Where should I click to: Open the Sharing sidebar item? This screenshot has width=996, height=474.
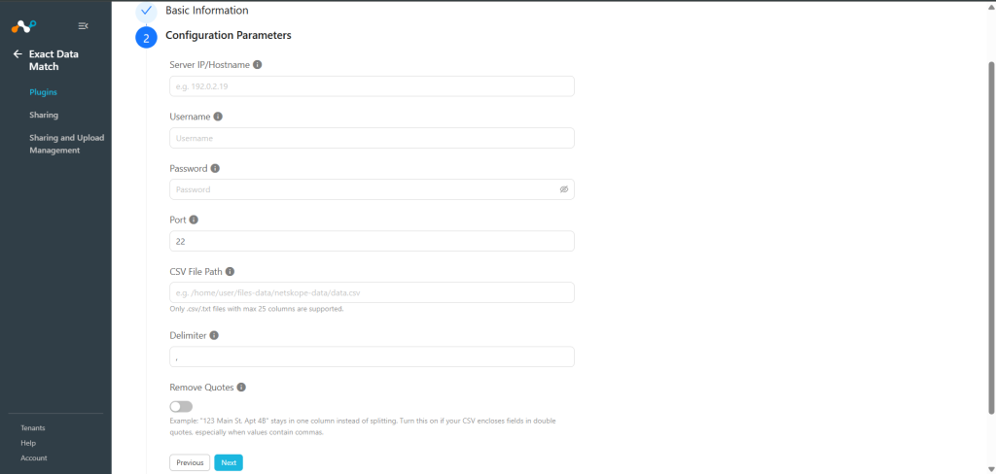click(x=44, y=115)
